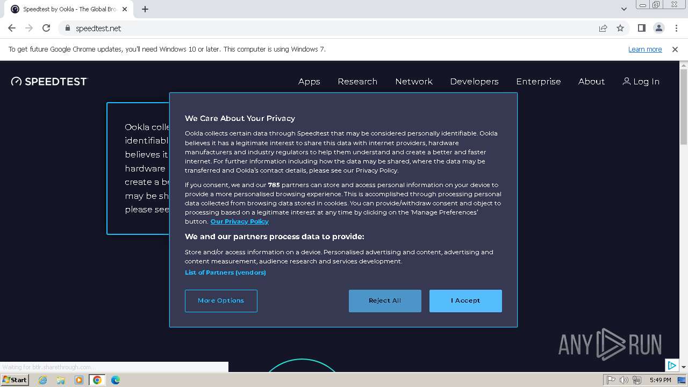688x387 pixels.
Task: Open the Windows Start menu
Action: coord(15,380)
